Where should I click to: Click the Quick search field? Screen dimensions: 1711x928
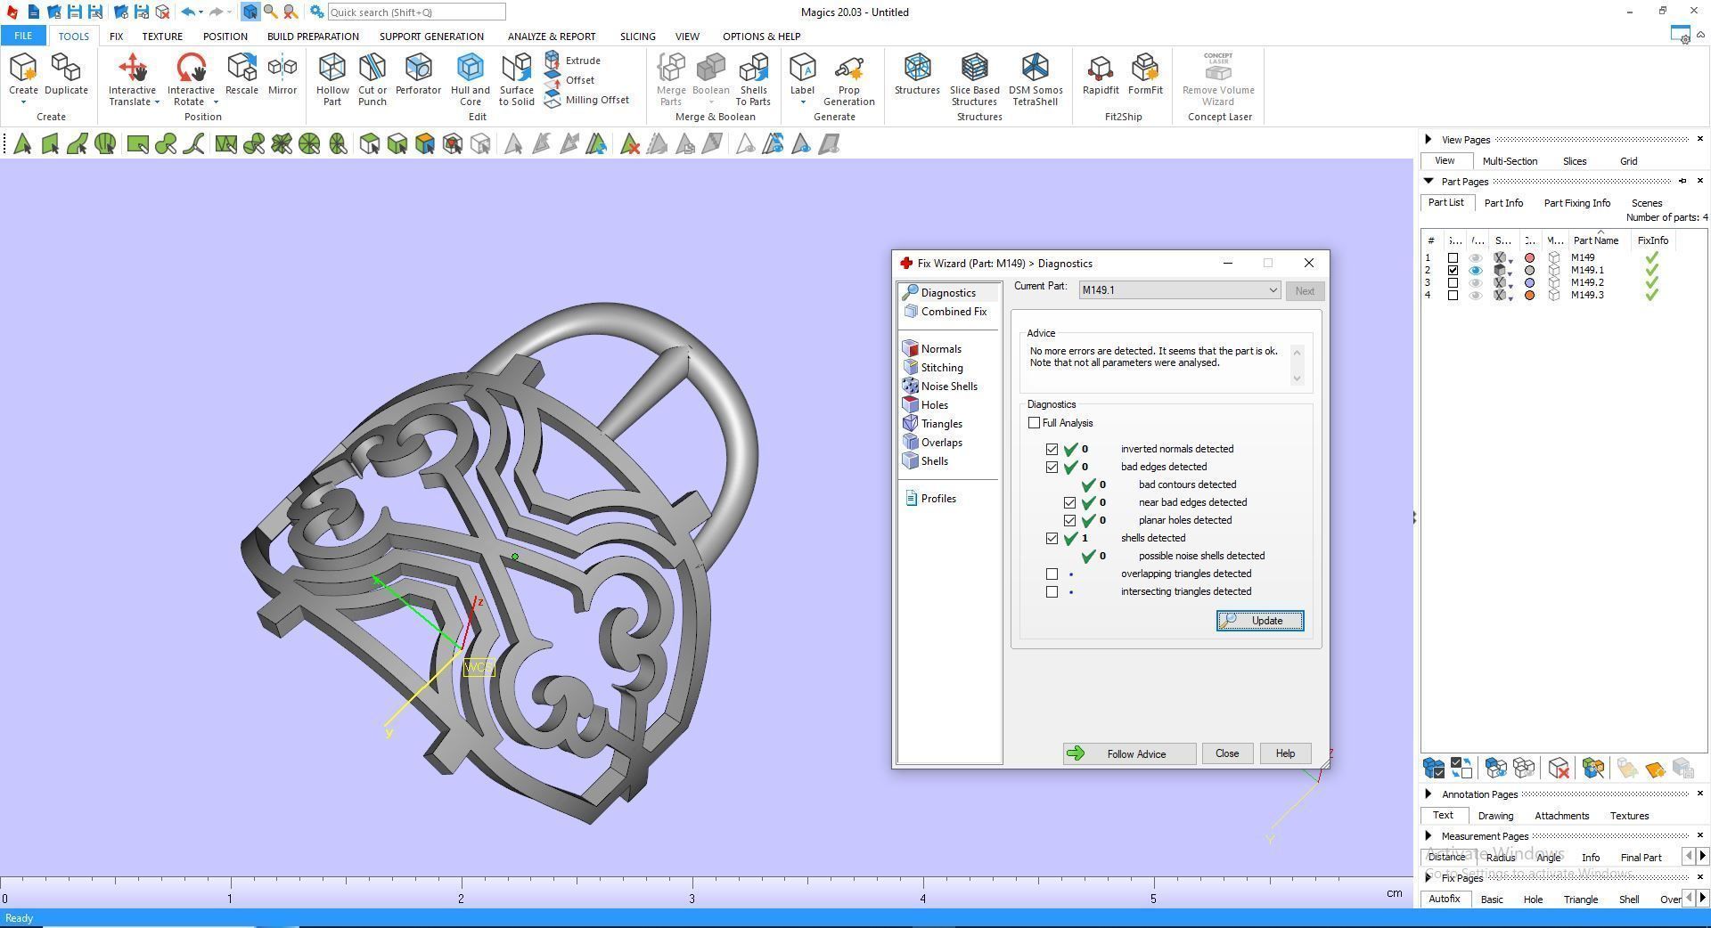pos(416,12)
